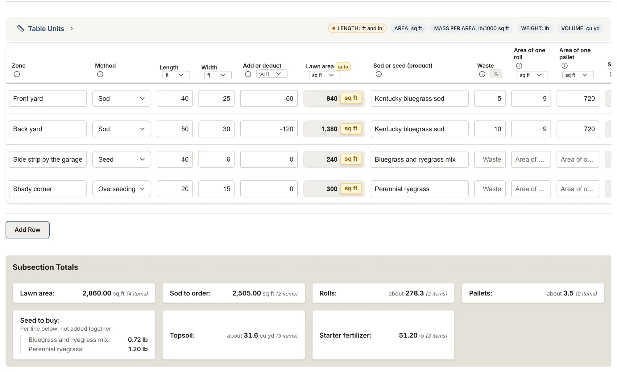Click the Add Row button
The image size is (617, 372).
(x=27, y=230)
